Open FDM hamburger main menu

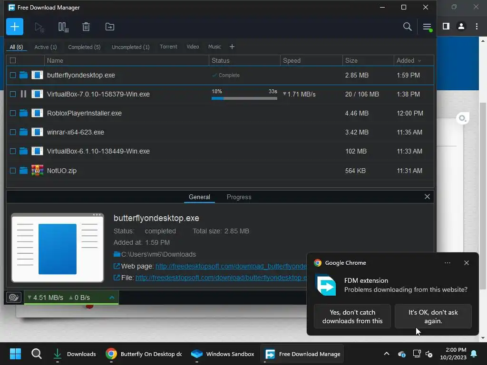pos(427,27)
